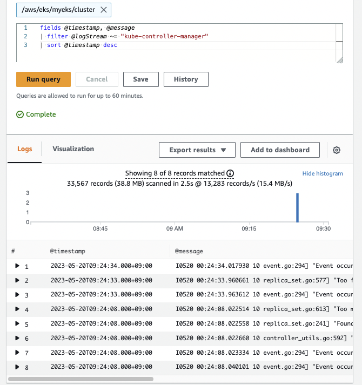This screenshot has width=362, height=385.
Task: Expand log row 4
Action: click(x=17, y=309)
